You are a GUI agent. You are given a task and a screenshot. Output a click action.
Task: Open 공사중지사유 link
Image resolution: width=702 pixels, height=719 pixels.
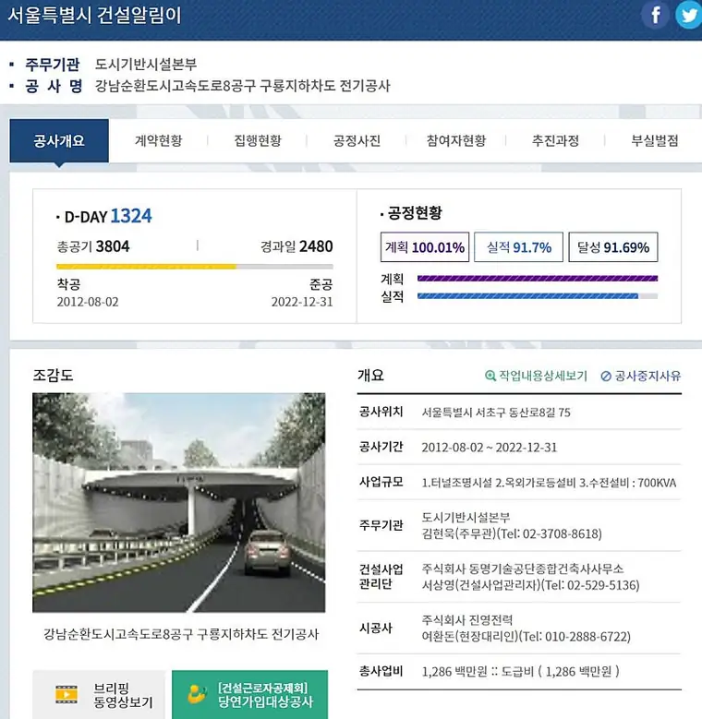[x=641, y=376]
